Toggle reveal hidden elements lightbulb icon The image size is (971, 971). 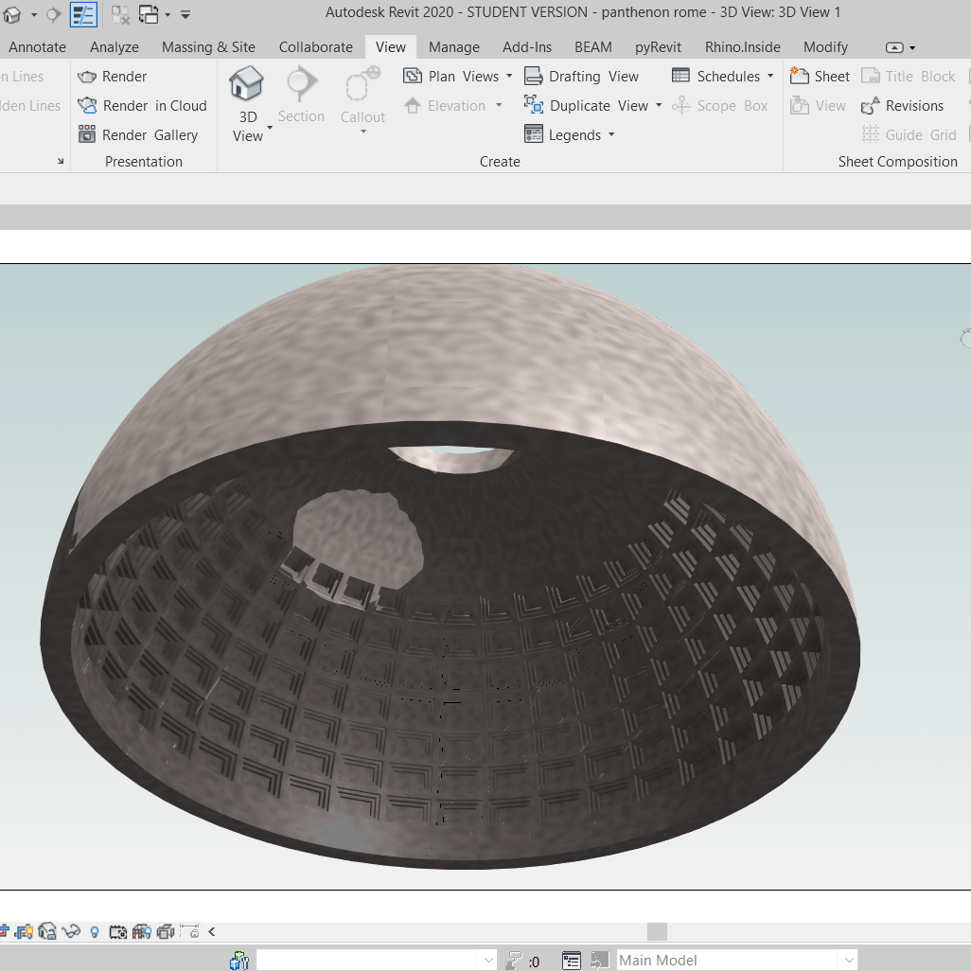[x=95, y=931]
